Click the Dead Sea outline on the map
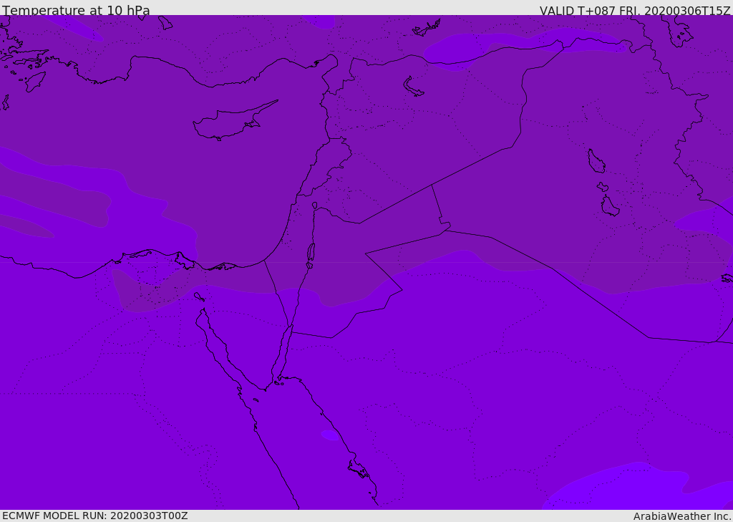733x522 pixels. tap(311, 253)
